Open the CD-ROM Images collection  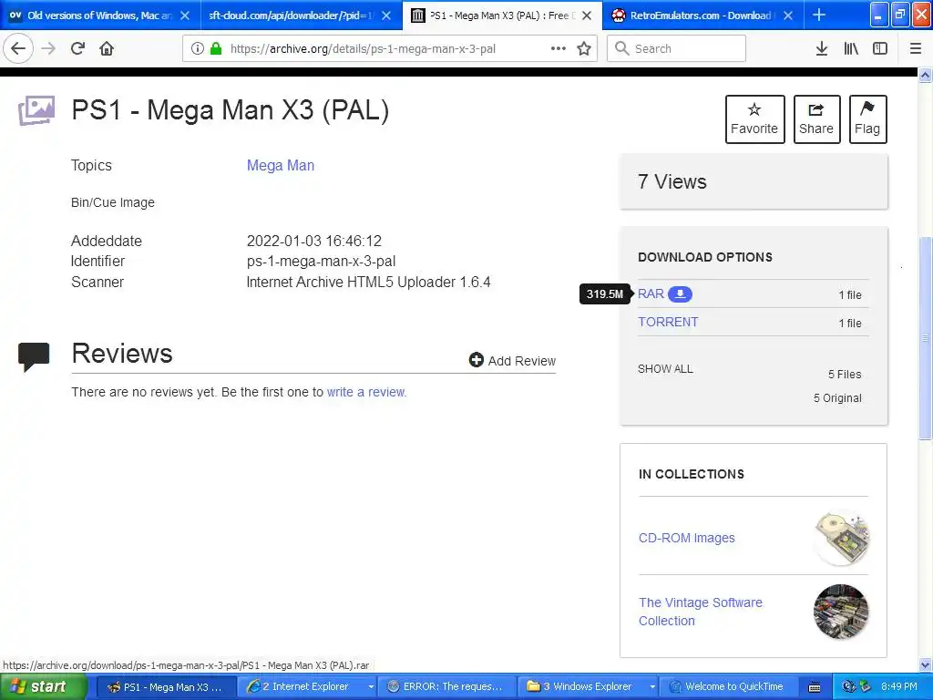[x=687, y=538]
